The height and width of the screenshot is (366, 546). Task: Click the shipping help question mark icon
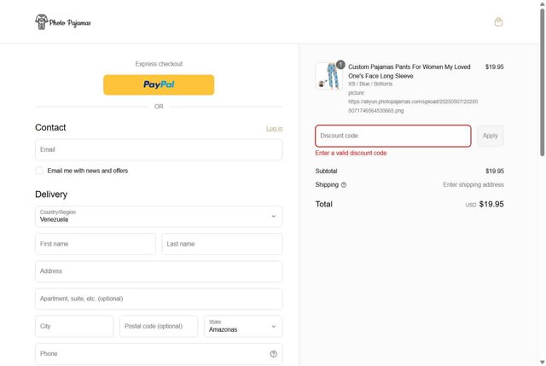(x=344, y=185)
